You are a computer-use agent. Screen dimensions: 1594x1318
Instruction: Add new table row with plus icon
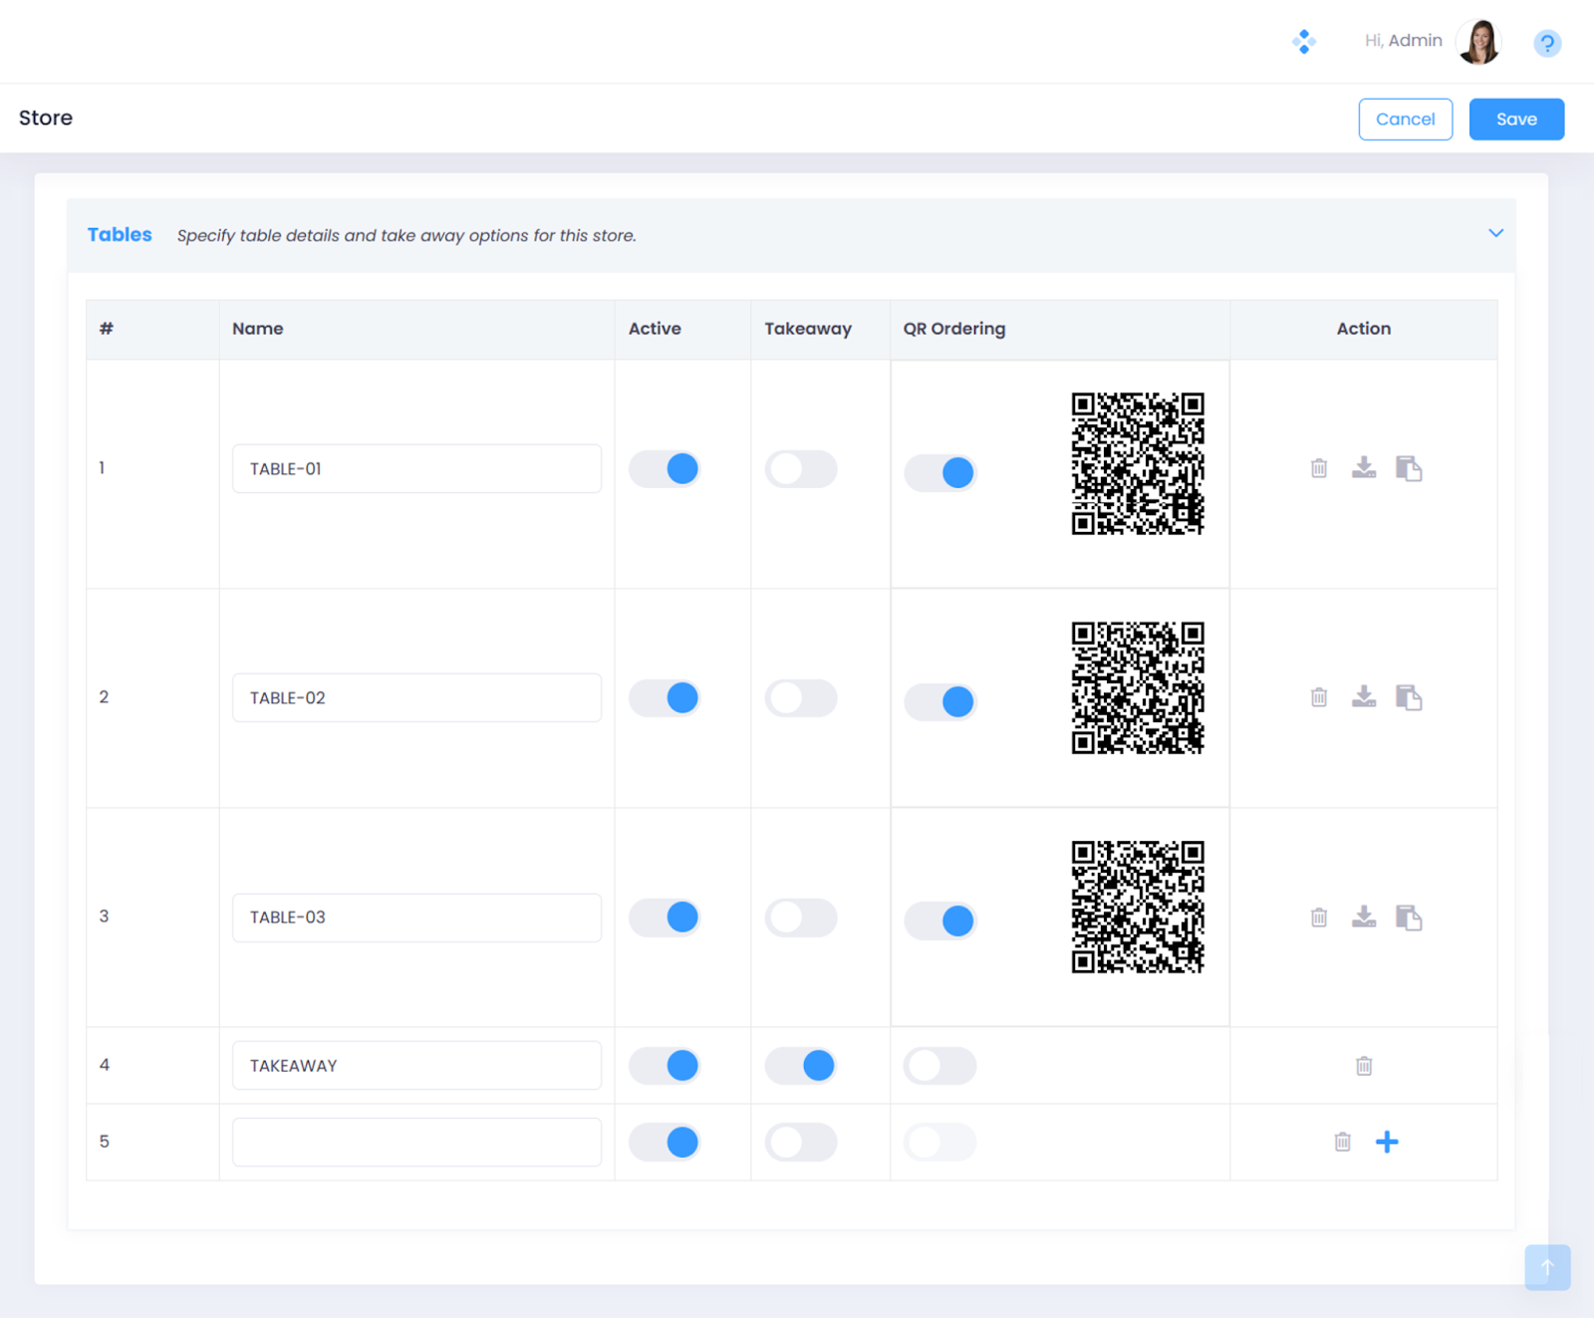(x=1386, y=1142)
